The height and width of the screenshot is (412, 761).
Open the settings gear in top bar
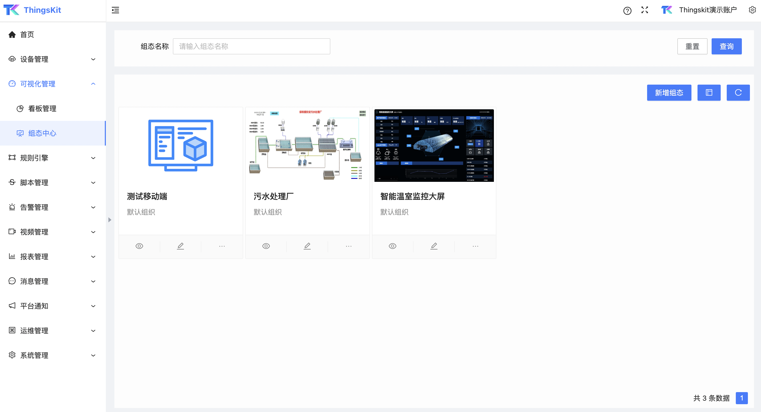(x=752, y=10)
